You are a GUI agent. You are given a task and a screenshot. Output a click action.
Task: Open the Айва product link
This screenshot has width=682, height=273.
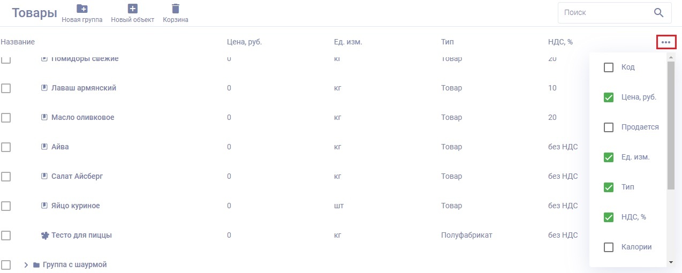[60, 147]
